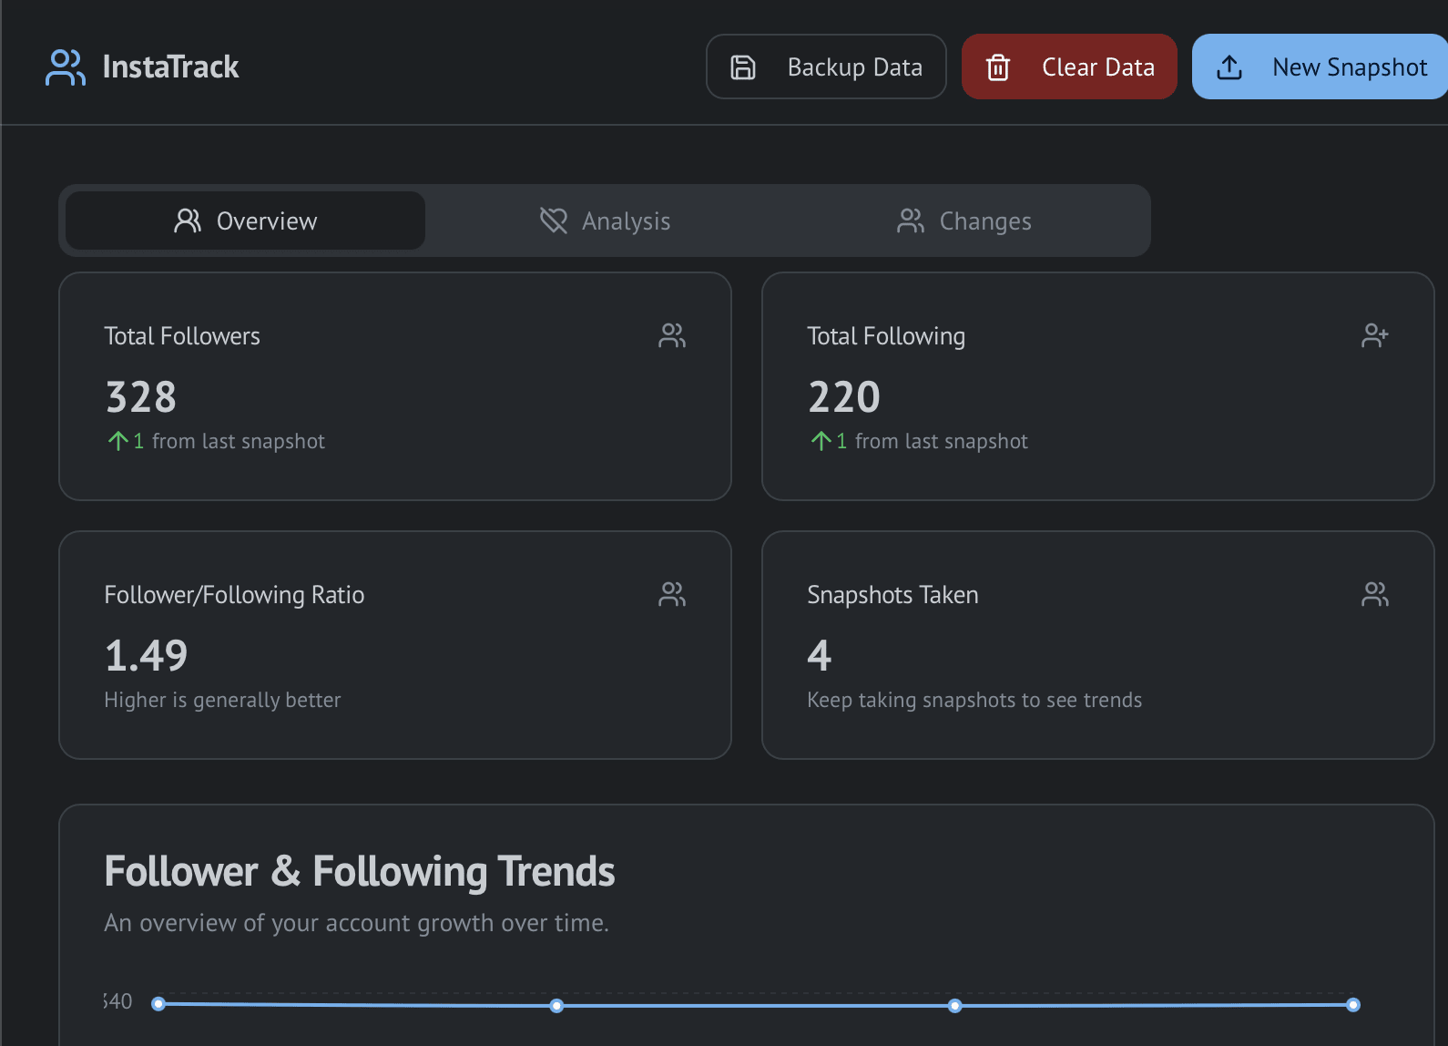Click the last data point on trend chart
Image resolution: width=1448 pixels, height=1046 pixels.
click(1353, 1005)
